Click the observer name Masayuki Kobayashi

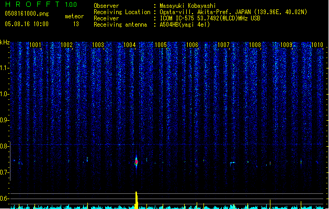pyautogui.click(x=188, y=6)
